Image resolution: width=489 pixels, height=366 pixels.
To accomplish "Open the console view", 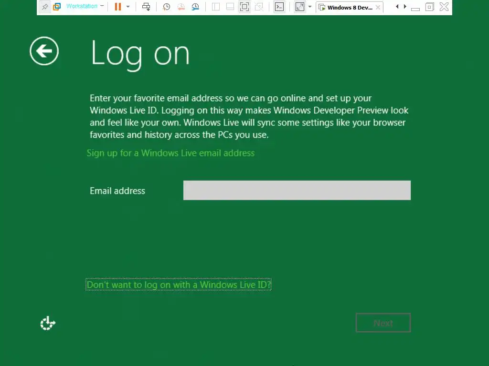I will click(279, 7).
